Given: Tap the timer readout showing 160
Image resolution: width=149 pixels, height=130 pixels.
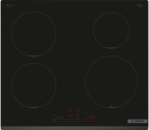Looking at the screenshot, I should point(92,117).
